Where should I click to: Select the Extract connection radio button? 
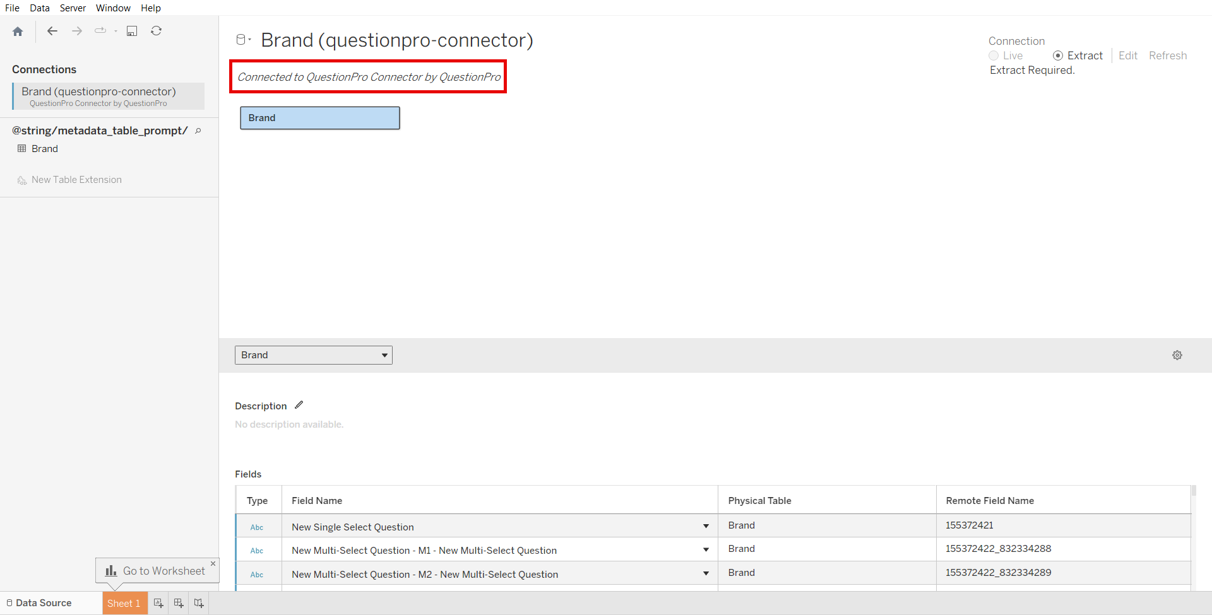pos(1058,56)
